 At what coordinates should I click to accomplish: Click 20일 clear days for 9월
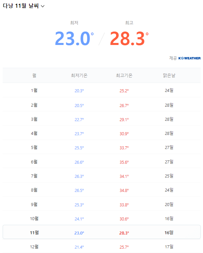click(169, 204)
